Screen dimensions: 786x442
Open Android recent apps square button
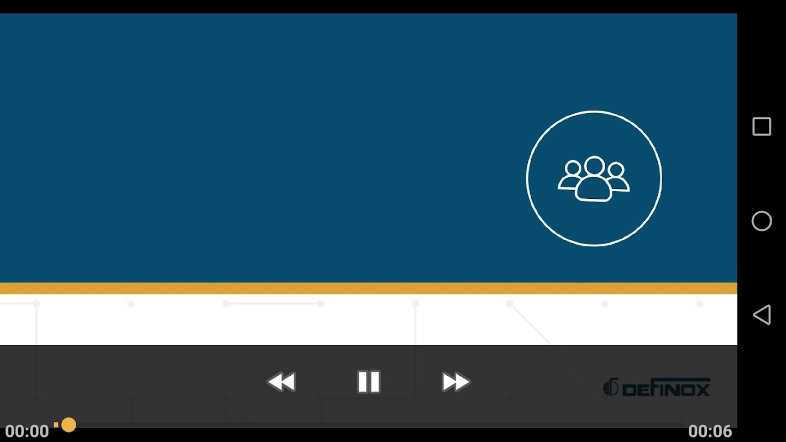click(762, 127)
